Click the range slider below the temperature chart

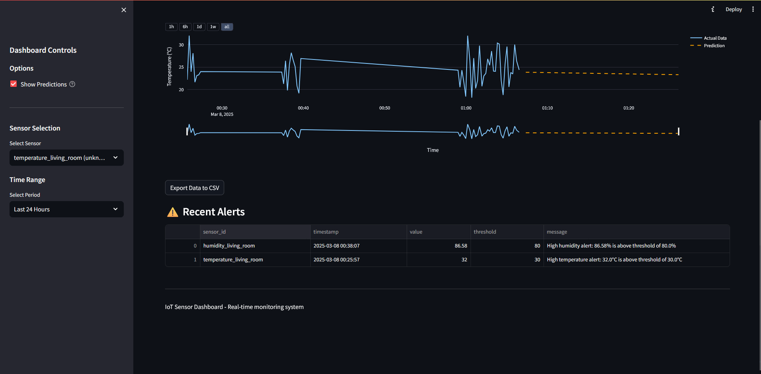432,131
